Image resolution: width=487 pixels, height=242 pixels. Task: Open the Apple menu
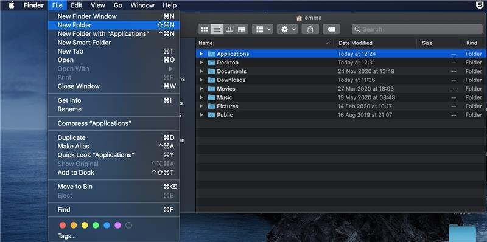tap(11, 5)
